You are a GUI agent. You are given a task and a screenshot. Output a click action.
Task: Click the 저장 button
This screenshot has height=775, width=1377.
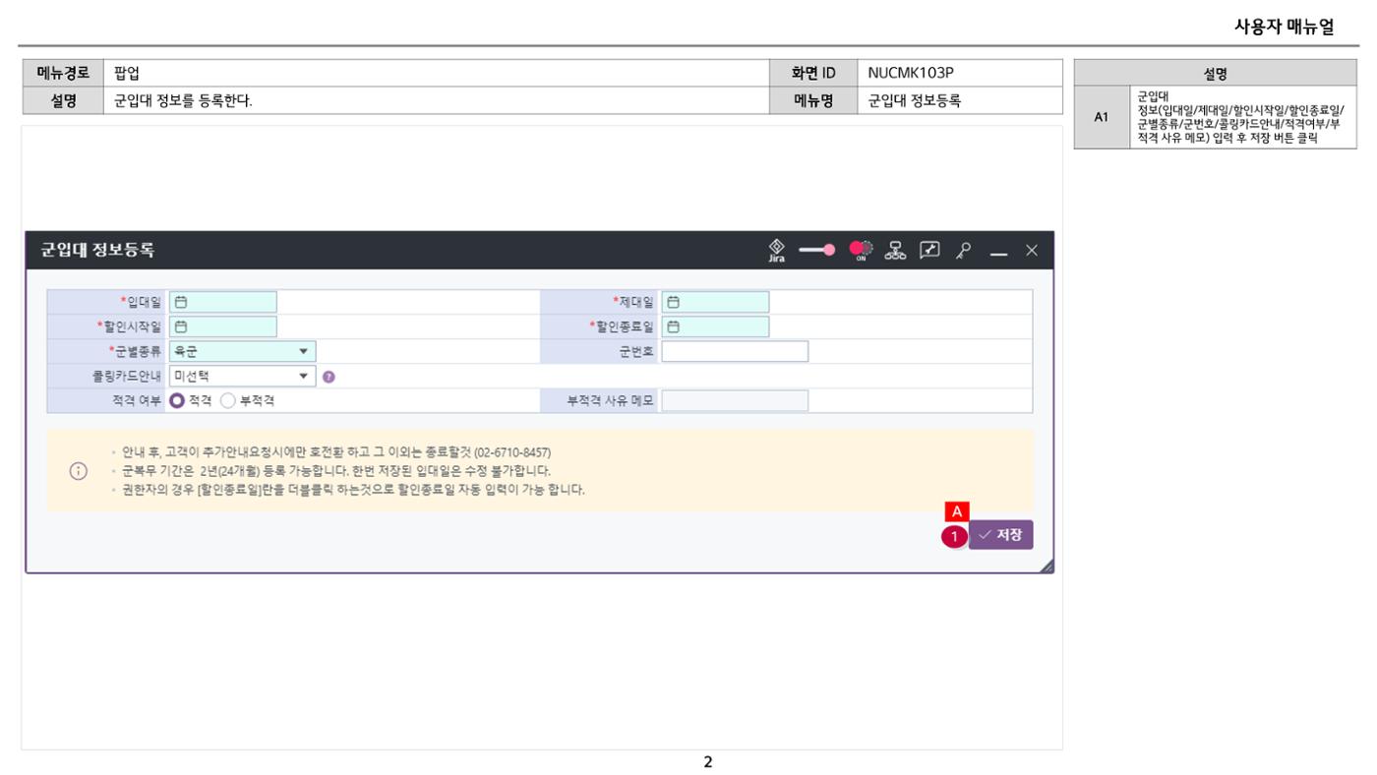[x=1001, y=535]
